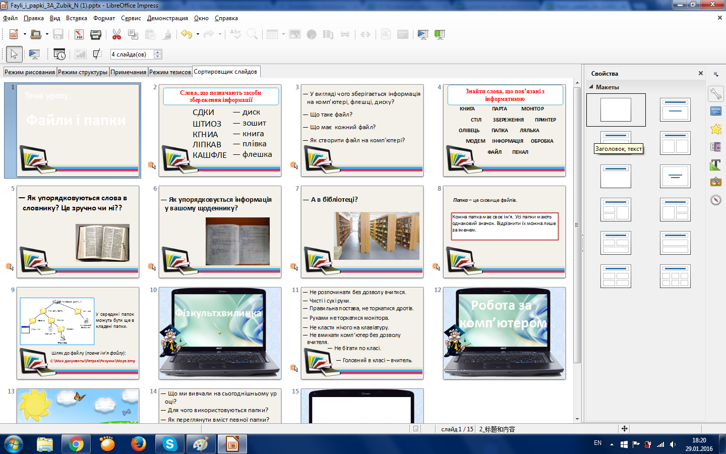Switch to Режим структуры tab
This screenshot has width=726, height=454.
click(83, 72)
